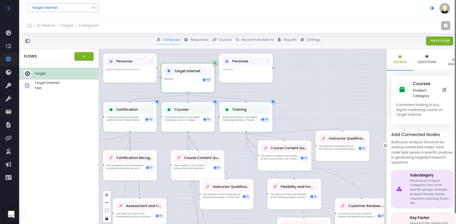
Task: Select the Flexibility and For... node
Action: click(294, 194)
